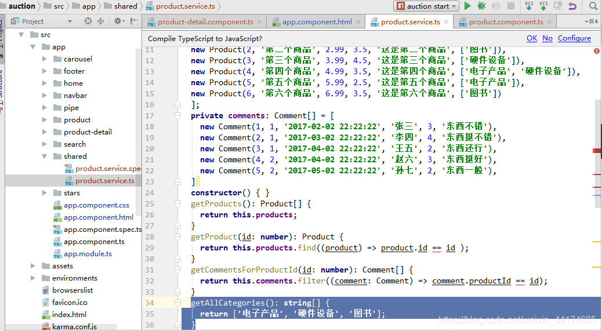Open the search everywhere magnifier

[593, 6]
